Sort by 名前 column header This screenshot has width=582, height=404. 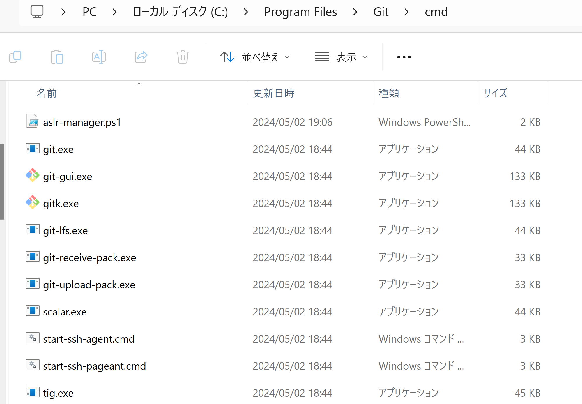point(47,93)
